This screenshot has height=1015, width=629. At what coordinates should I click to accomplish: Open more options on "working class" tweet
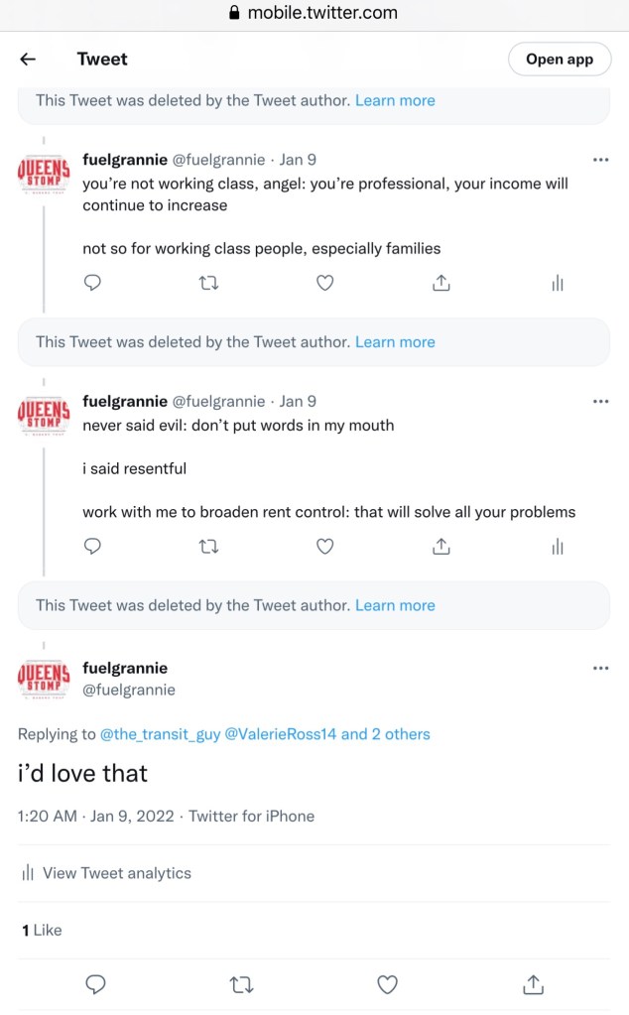pos(600,160)
